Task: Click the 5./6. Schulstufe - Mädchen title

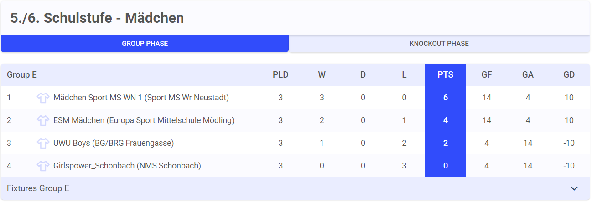Action: pyautogui.click(x=97, y=18)
